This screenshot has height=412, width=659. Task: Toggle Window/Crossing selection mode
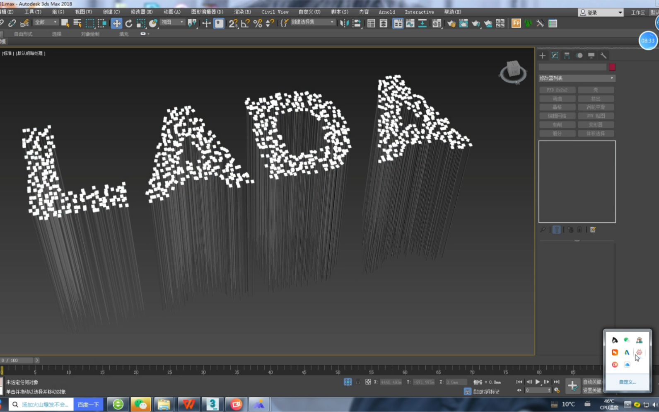coord(102,23)
